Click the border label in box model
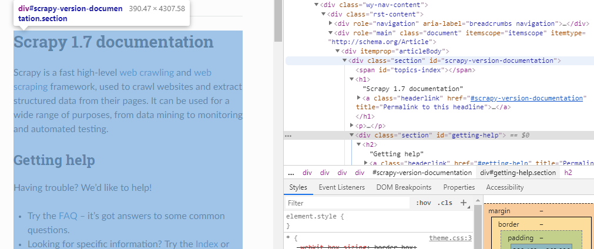 (x=508, y=224)
